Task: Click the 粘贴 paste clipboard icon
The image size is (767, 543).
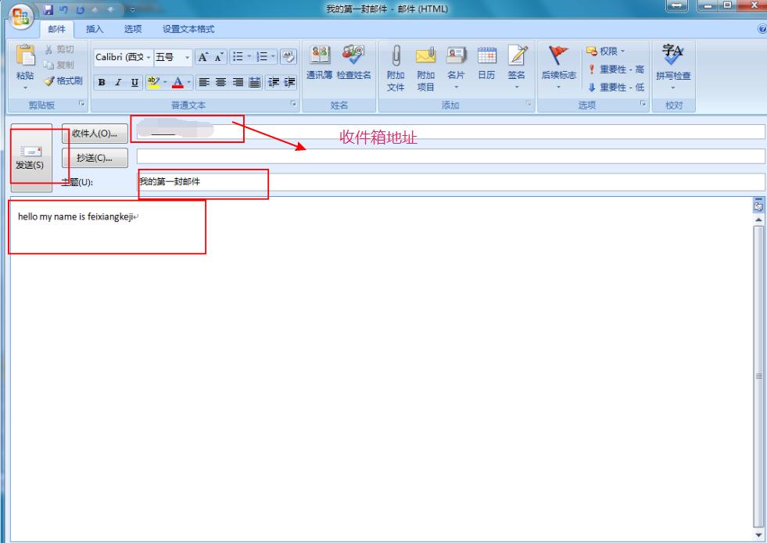Action: click(25, 55)
